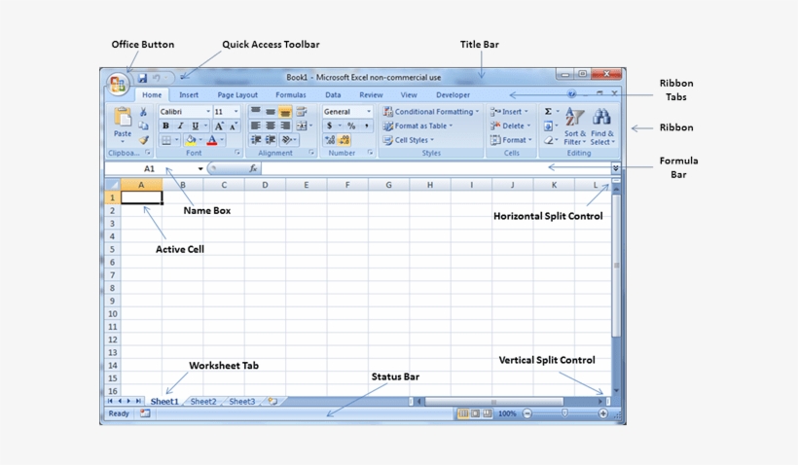Click the Paste clipboard icon
Screen dimensions: 798x465
point(123,117)
